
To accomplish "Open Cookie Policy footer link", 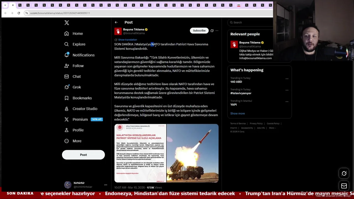I will coord(273,124).
